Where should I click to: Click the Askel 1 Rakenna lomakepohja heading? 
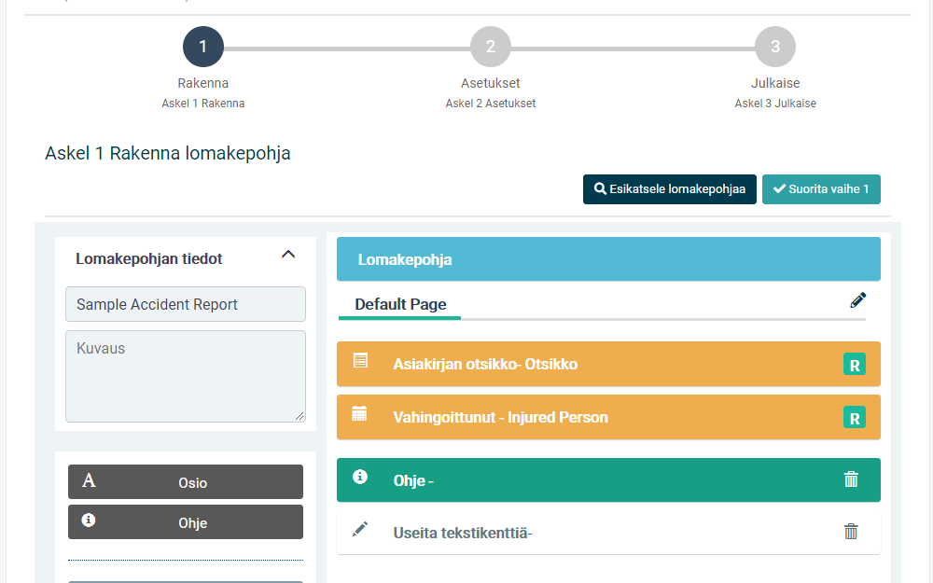(x=168, y=154)
